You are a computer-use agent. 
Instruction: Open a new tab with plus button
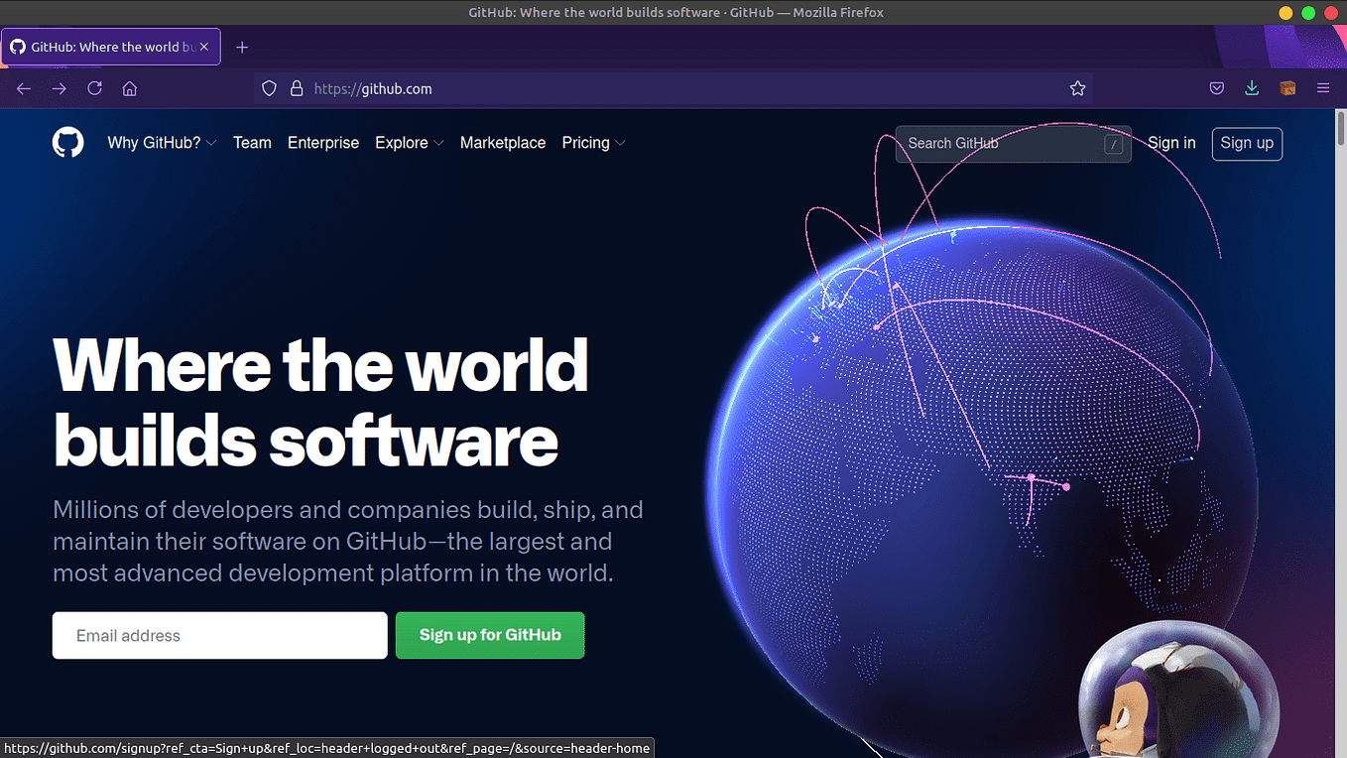242,47
